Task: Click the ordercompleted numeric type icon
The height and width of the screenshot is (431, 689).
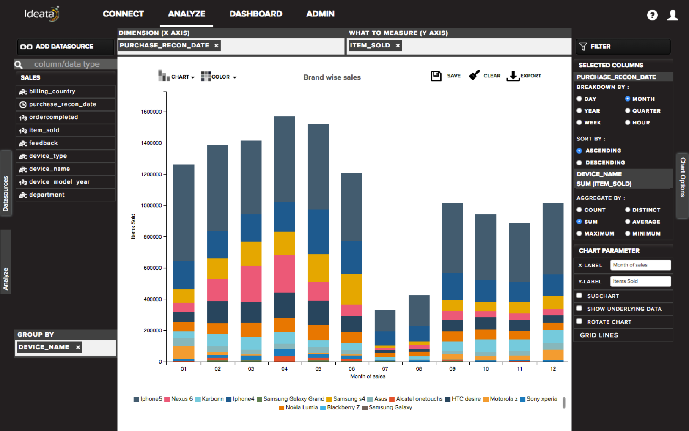Action: [x=23, y=118]
